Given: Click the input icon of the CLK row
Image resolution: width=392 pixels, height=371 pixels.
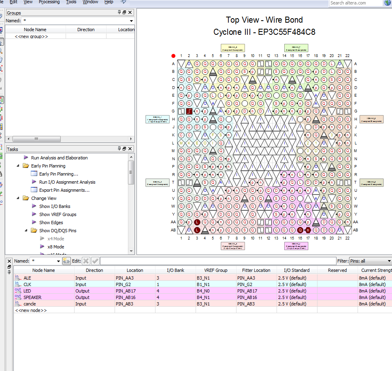Looking at the screenshot, I should (18, 284).
